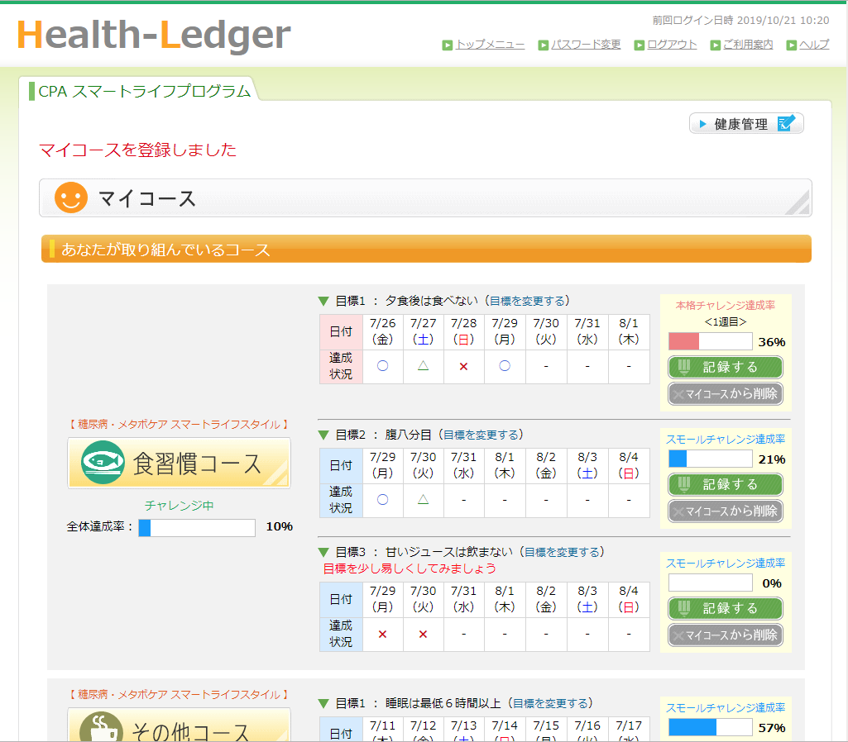Click the 全体達成率 10% progress bar
848x742 pixels.
pos(197,527)
